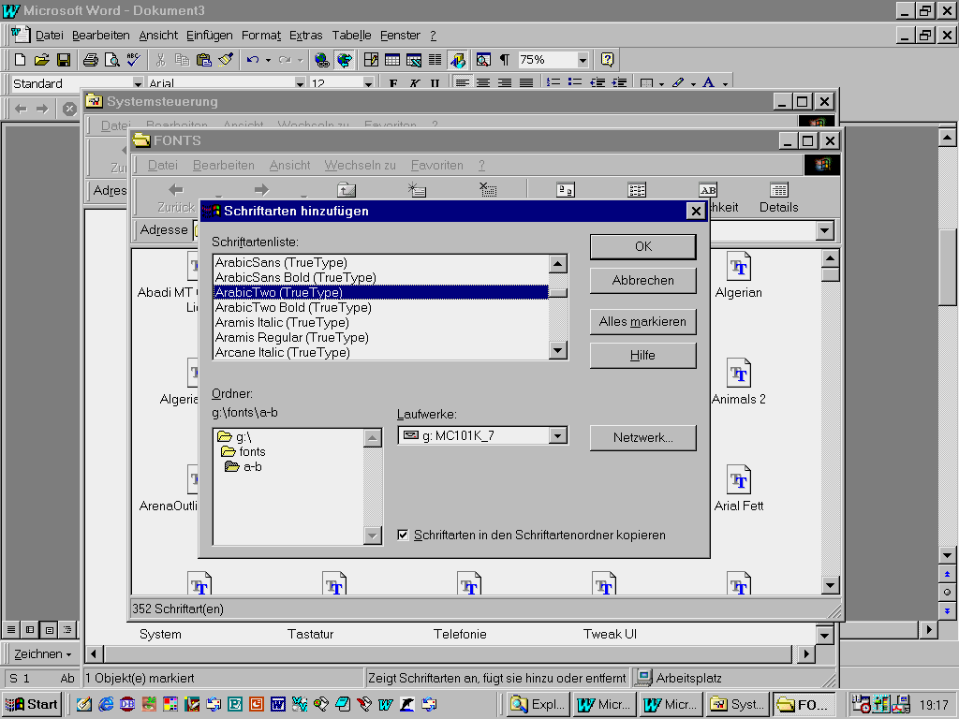Image resolution: width=959 pixels, height=719 pixels.
Task: Switch to Expl... taskbar window
Action: (x=539, y=704)
